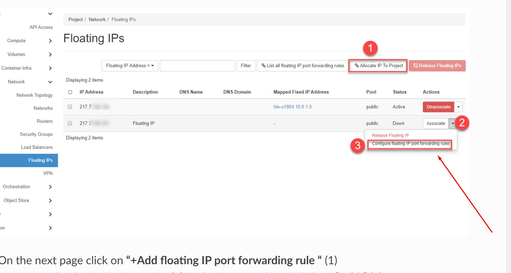Click the dropdown caret beside Associate
Screen dimensions: 511x273
(453, 123)
